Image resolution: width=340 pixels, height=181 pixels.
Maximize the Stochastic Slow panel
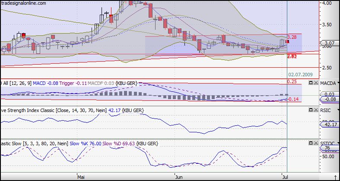pyautogui.click(x=310, y=143)
